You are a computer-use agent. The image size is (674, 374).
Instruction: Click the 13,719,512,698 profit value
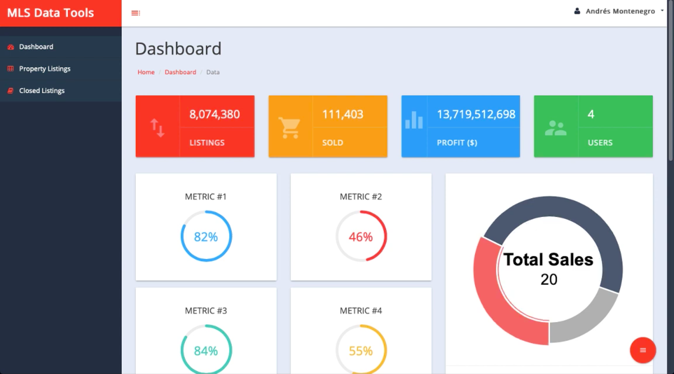click(x=476, y=114)
